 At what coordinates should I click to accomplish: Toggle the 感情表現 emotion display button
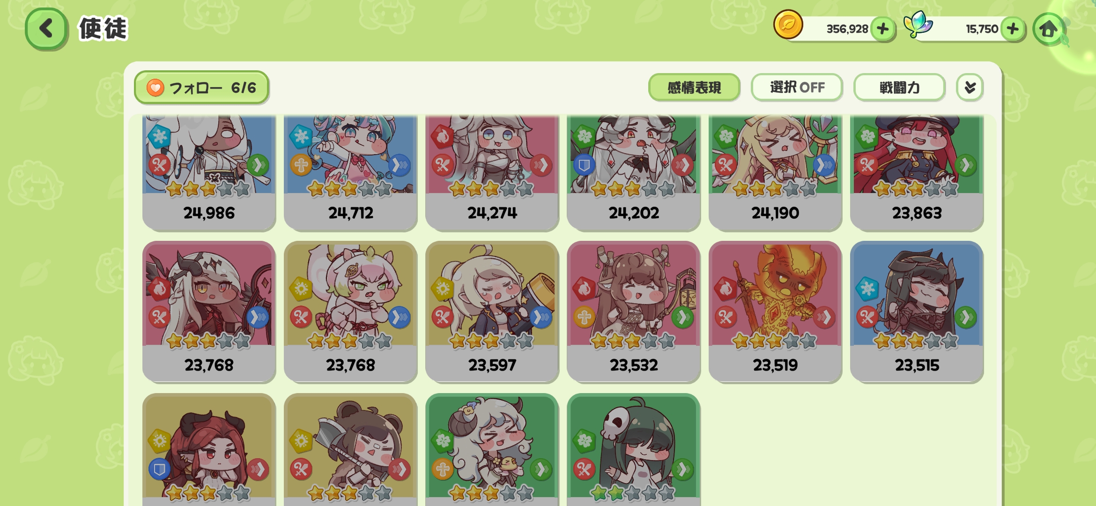694,87
